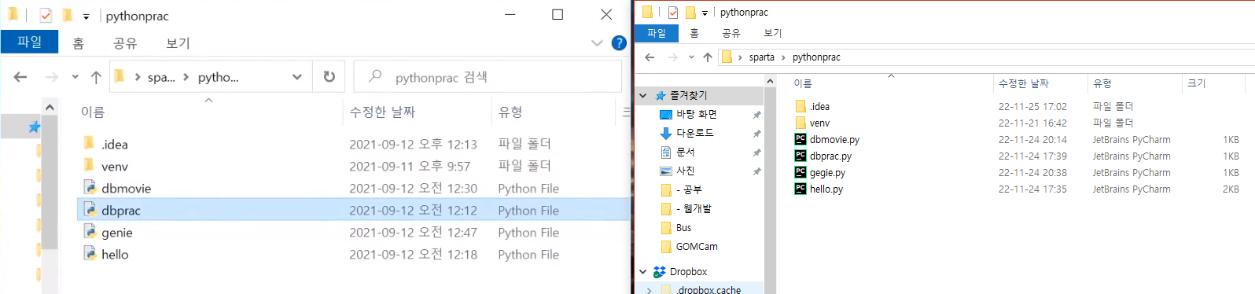Viewport: 1255px width, 294px height.
Task: Open the 보기 tab in left window
Action: tap(178, 43)
